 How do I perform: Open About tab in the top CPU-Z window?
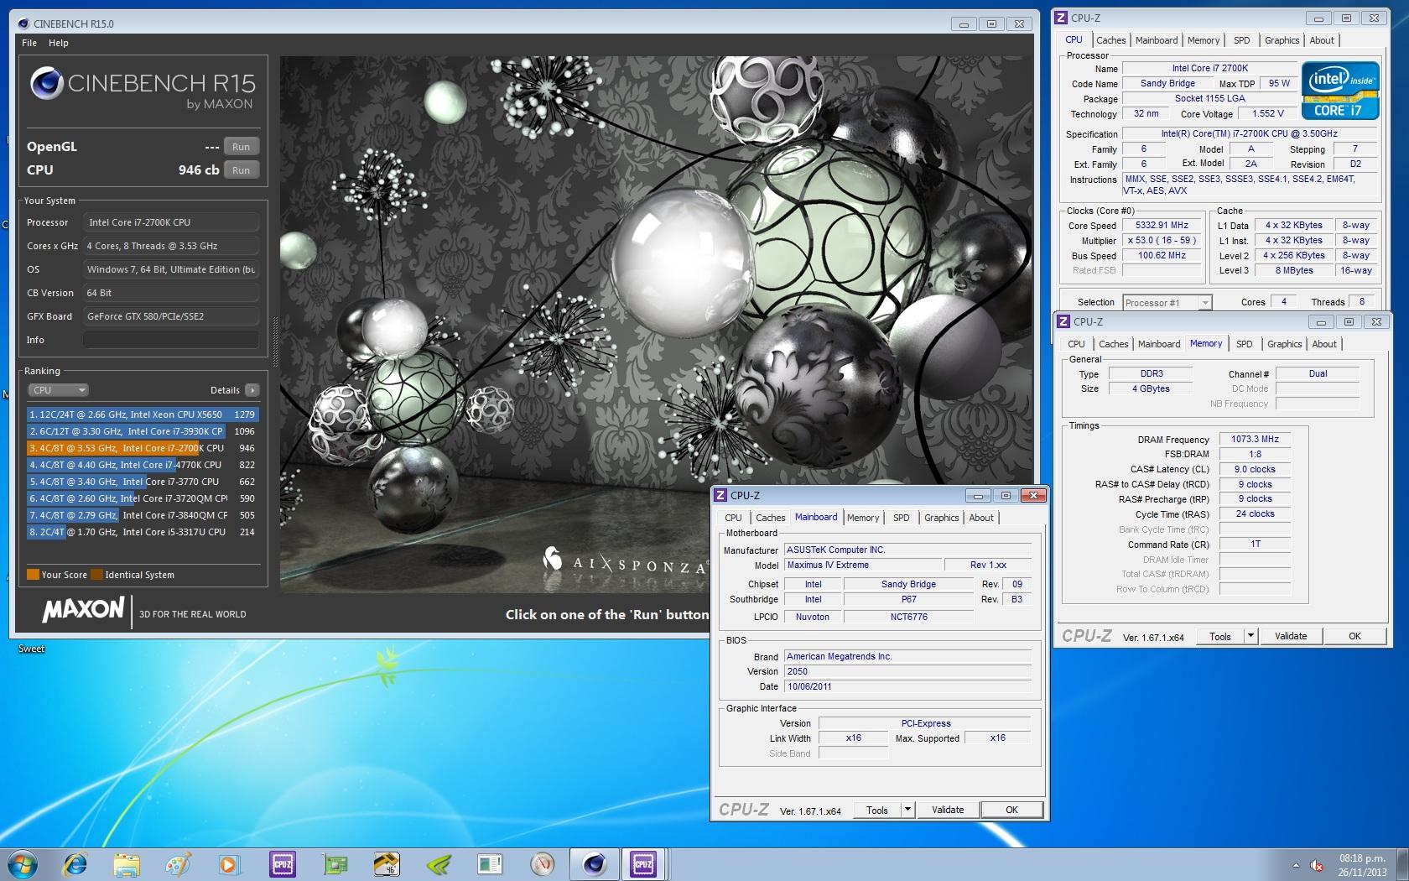(x=1322, y=40)
